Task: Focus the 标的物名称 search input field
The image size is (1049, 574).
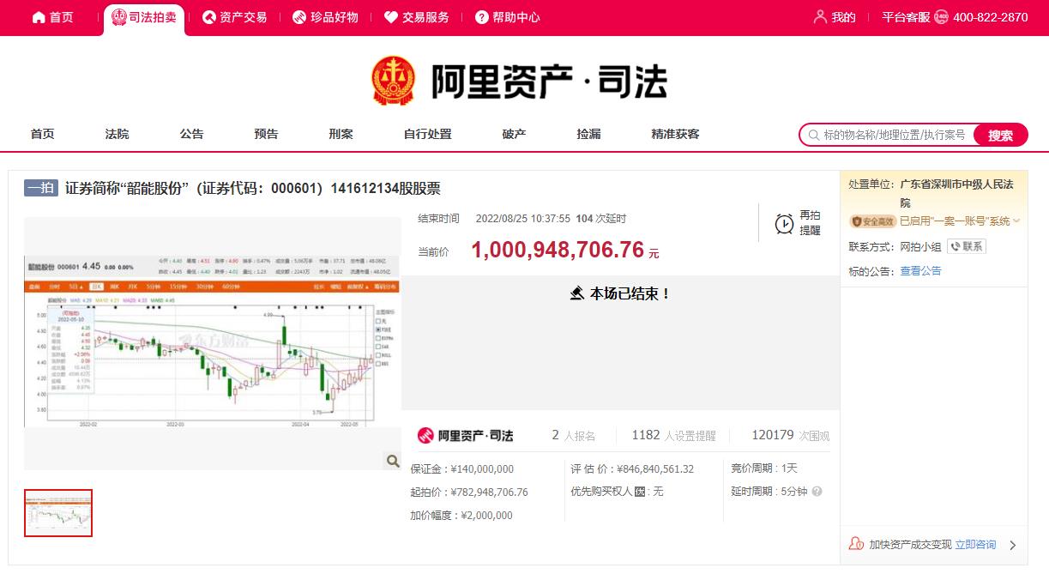Action: coord(896,135)
